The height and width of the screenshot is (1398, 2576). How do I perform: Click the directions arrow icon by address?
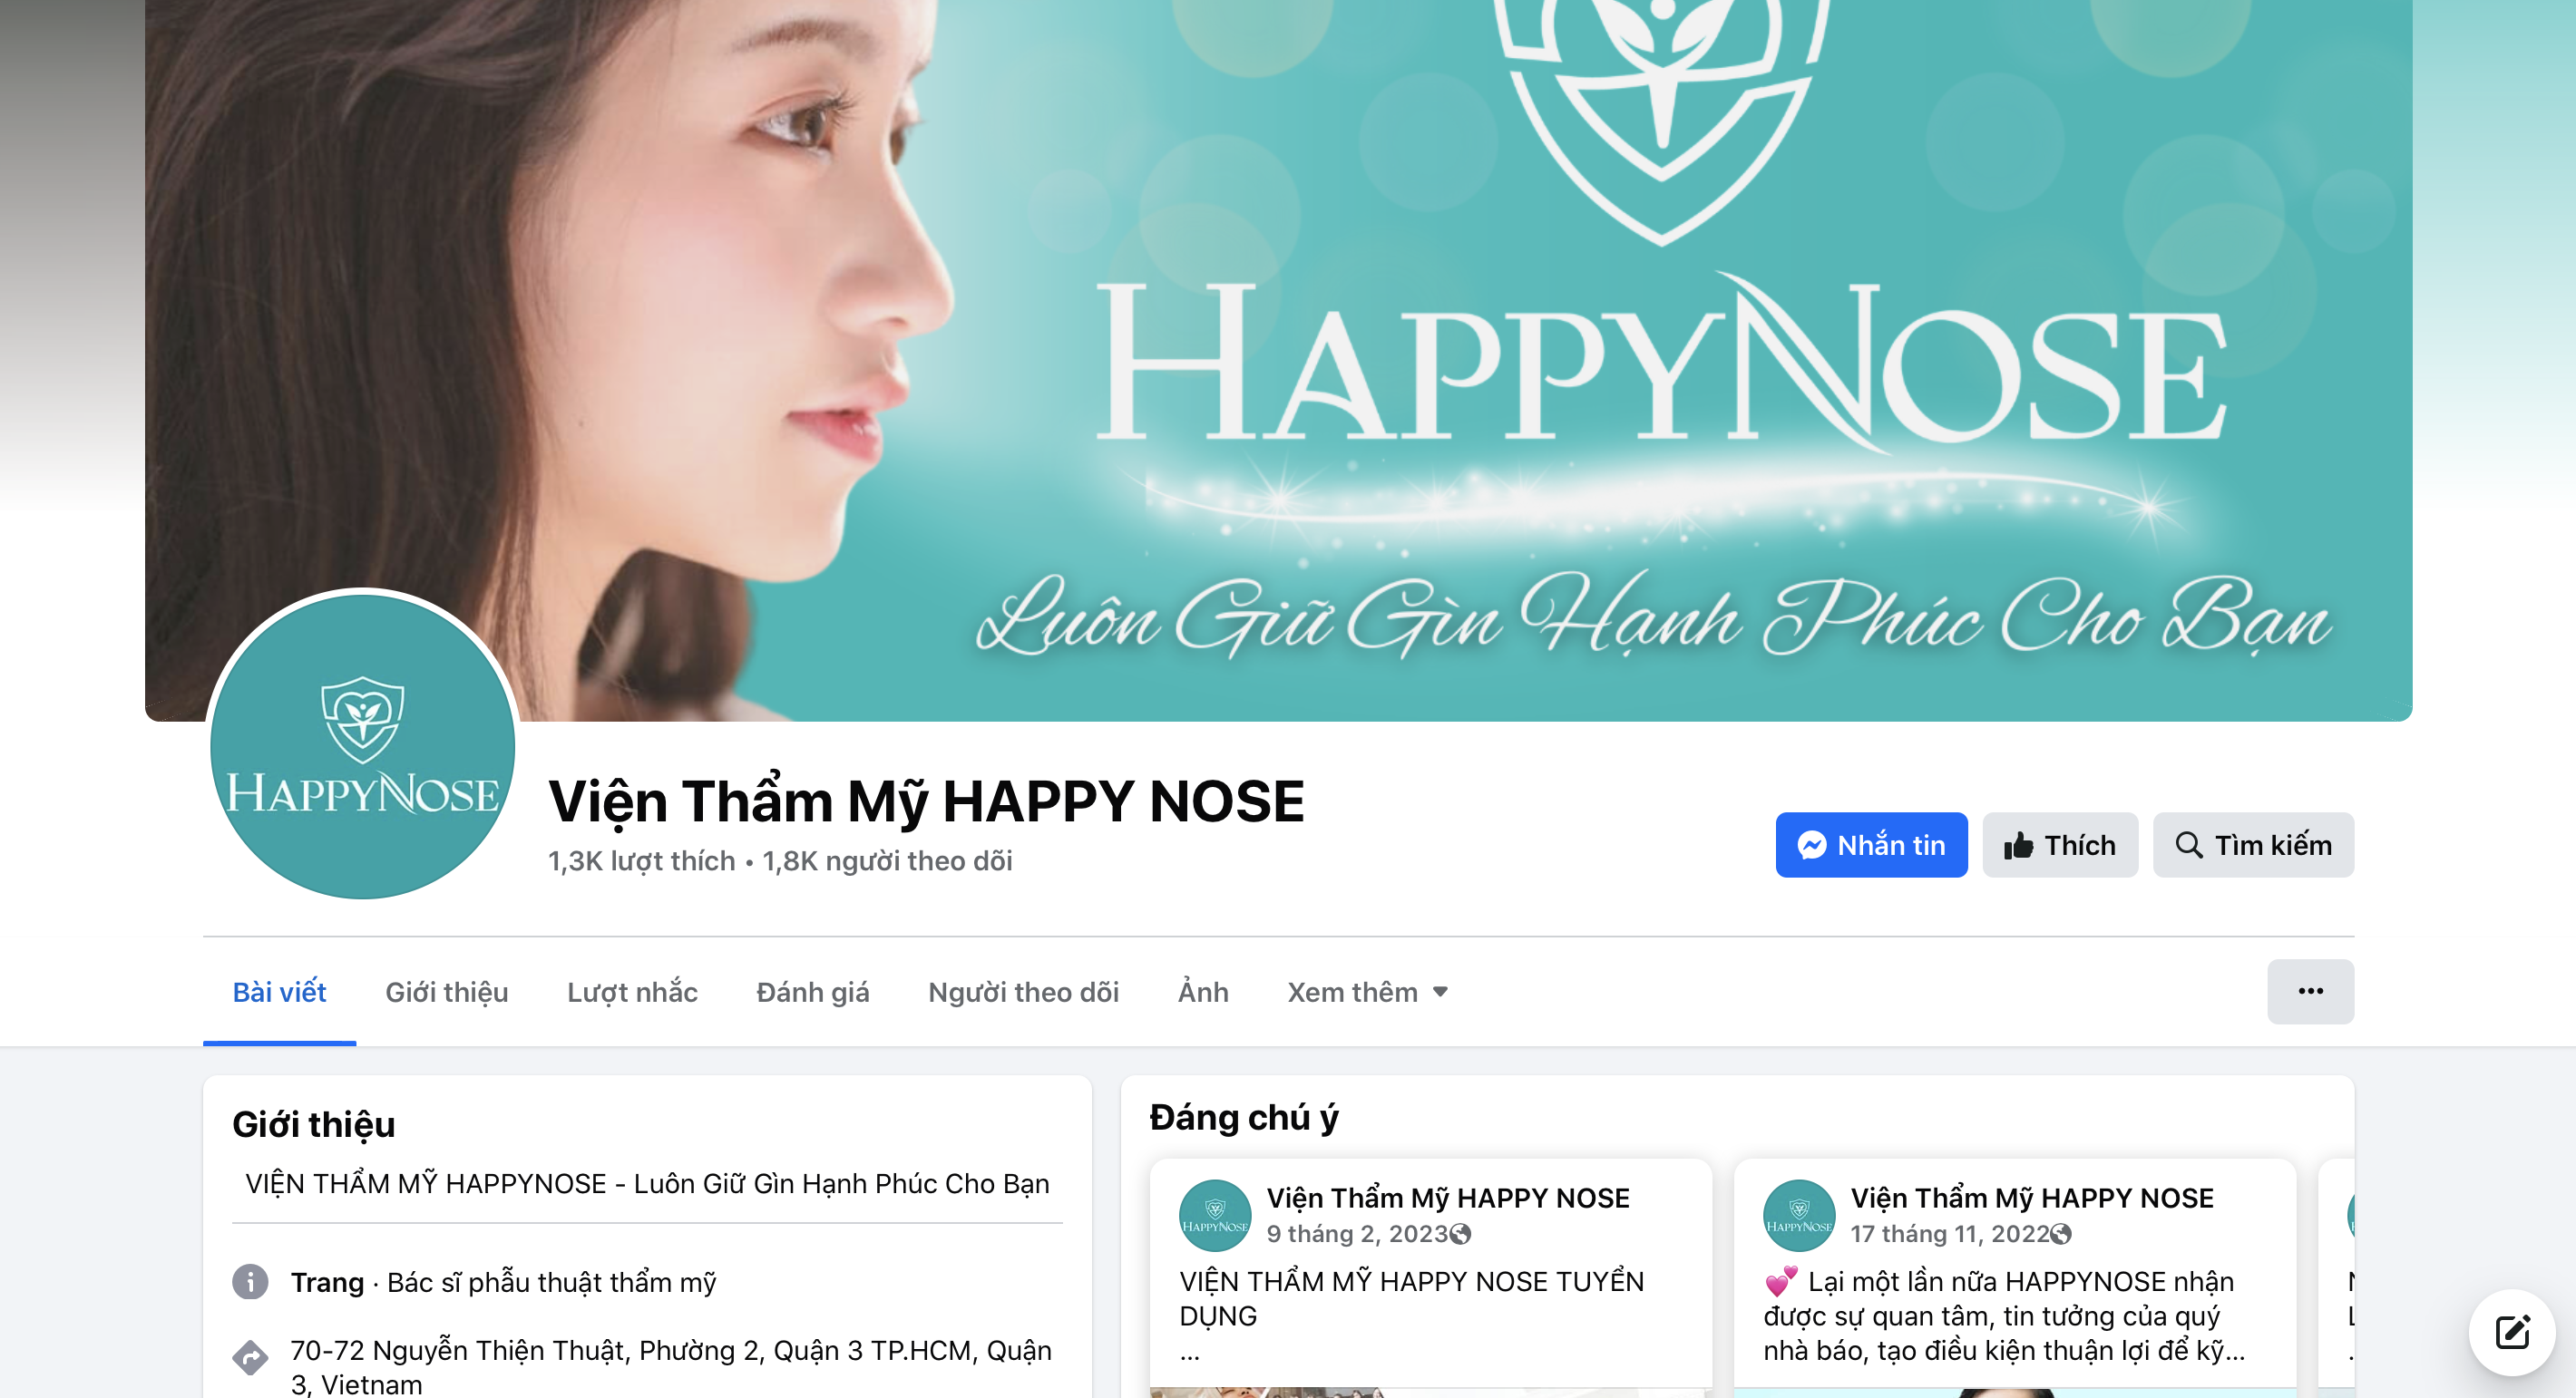(x=250, y=1357)
